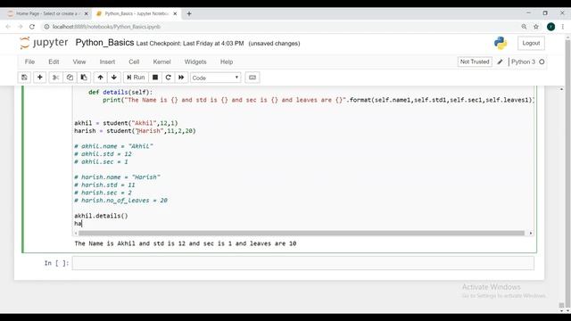
Task: Open the Insert menu
Action: pyautogui.click(x=107, y=62)
